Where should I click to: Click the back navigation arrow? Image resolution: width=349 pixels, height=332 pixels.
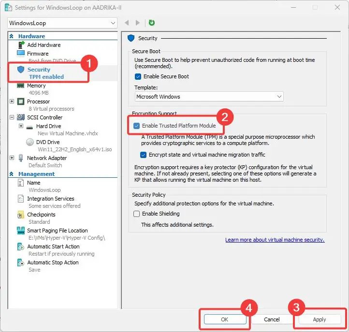pyautogui.click(x=127, y=23)
